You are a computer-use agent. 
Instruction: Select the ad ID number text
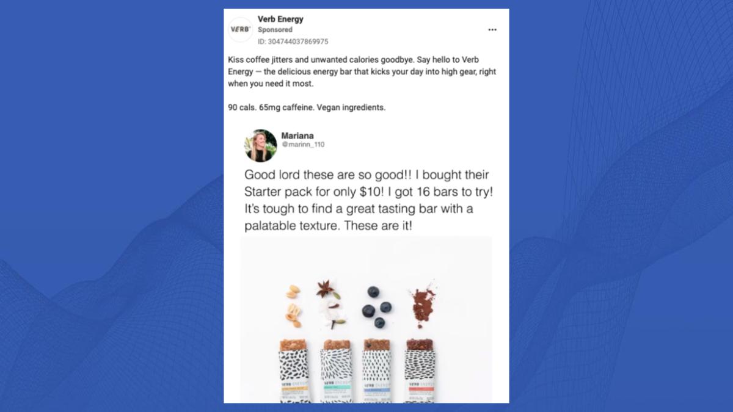click(x=293, y=42)
